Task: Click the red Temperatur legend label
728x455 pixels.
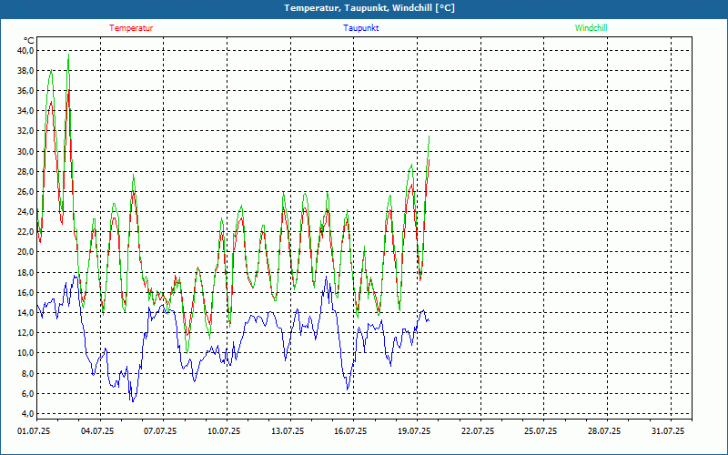Action: [131, 28]
